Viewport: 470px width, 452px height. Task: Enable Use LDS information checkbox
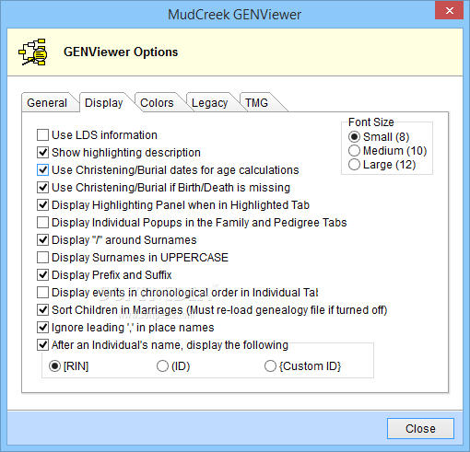(42, 135)
